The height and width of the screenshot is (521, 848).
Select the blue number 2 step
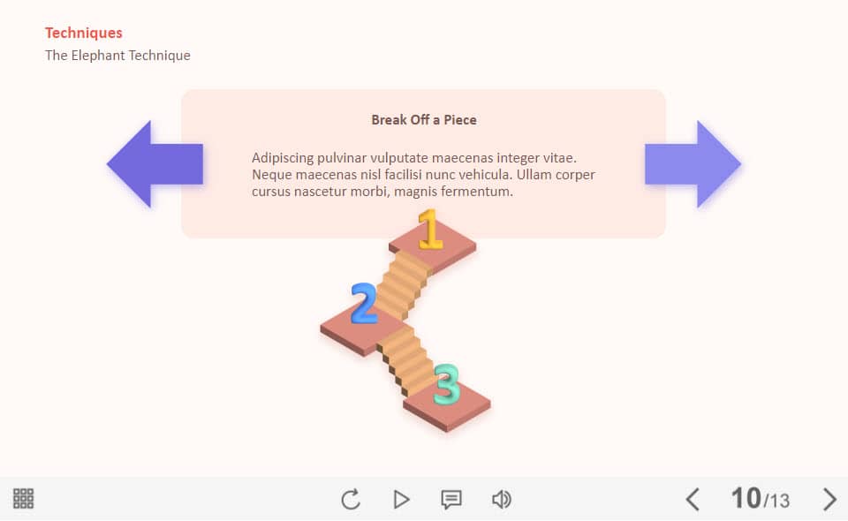click(x=364, y=303)
